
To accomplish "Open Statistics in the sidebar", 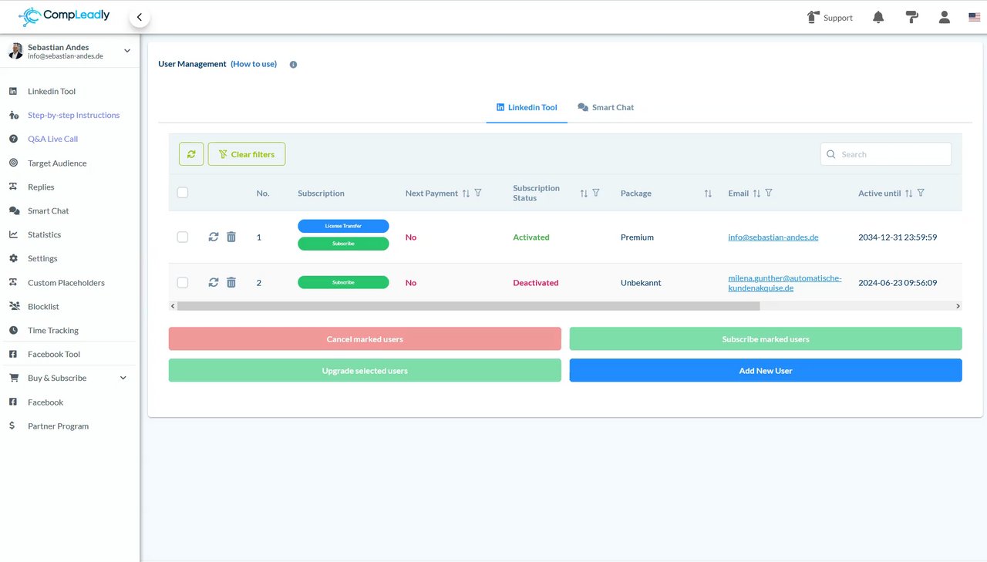I will point(44,234).
